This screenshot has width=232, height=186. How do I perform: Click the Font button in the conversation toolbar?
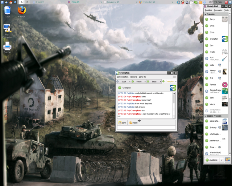122,123
